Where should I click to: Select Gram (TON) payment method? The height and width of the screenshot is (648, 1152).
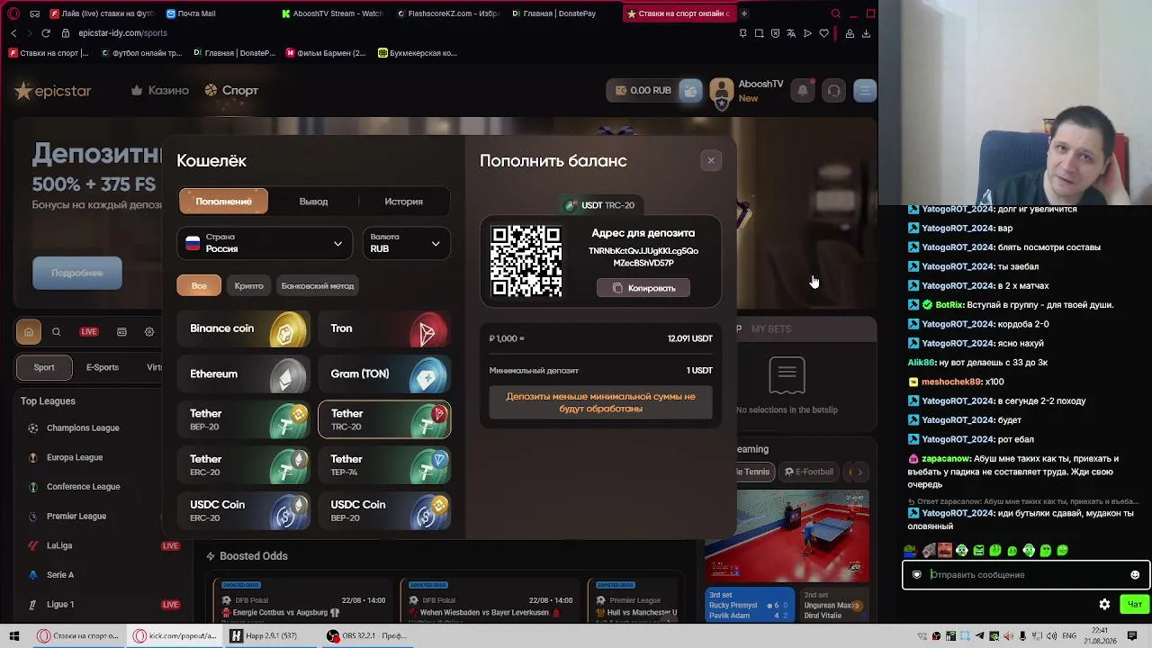(x=384, y=374)
